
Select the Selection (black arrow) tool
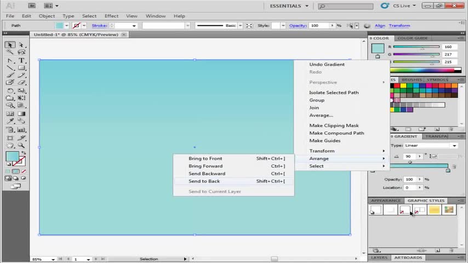[10, 45]
